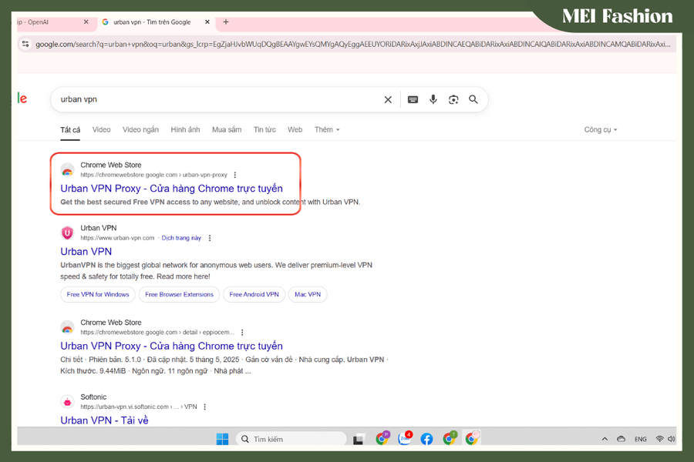Open options menu for the Softonic result
The image size is (694, 462).
tap(204, 407)
